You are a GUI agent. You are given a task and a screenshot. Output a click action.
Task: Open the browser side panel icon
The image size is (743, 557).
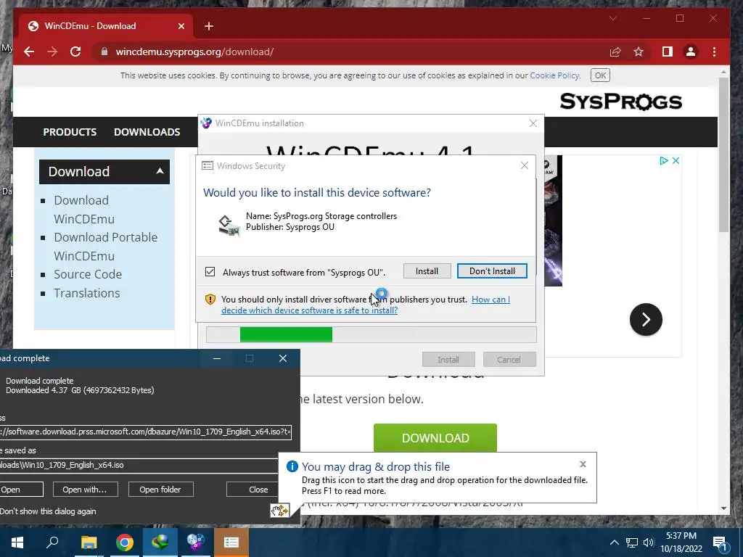(x=668, y=51)
